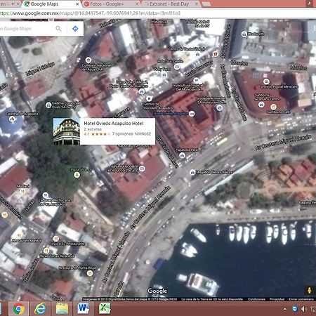Image resolution: width=316 pixels, height=316 pixels.
Task: Open Street View with the Pegman icon
Action: [309, 291]
